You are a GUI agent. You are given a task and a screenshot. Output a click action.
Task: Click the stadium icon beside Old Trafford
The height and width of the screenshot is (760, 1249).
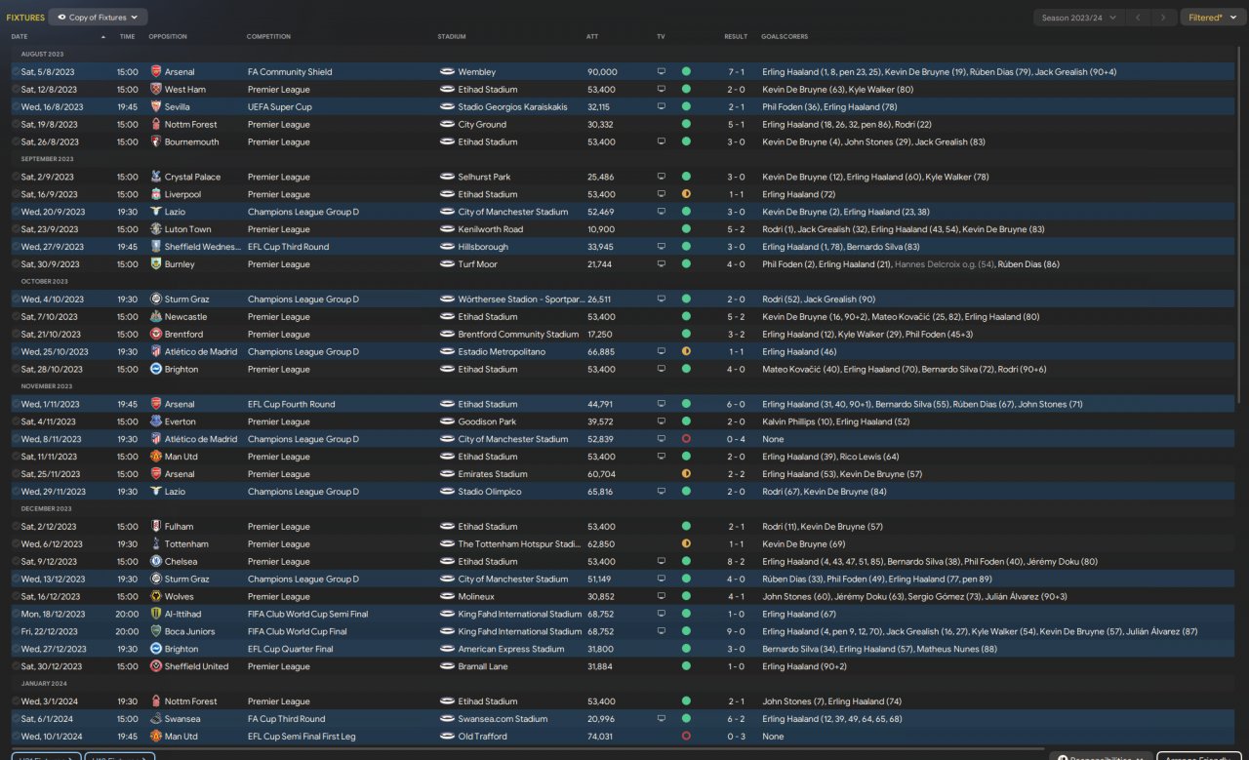[x=447, y=737]
